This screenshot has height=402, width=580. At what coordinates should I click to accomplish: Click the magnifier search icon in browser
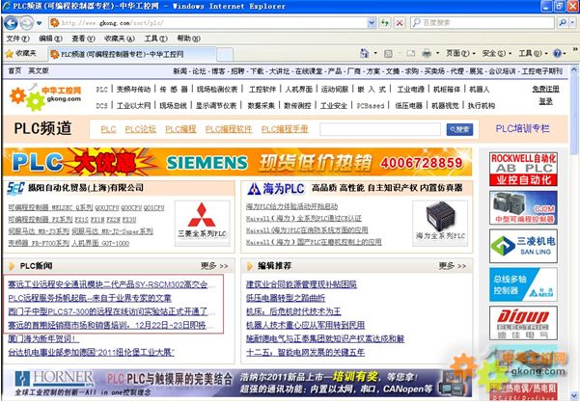[x=563, y=22]
